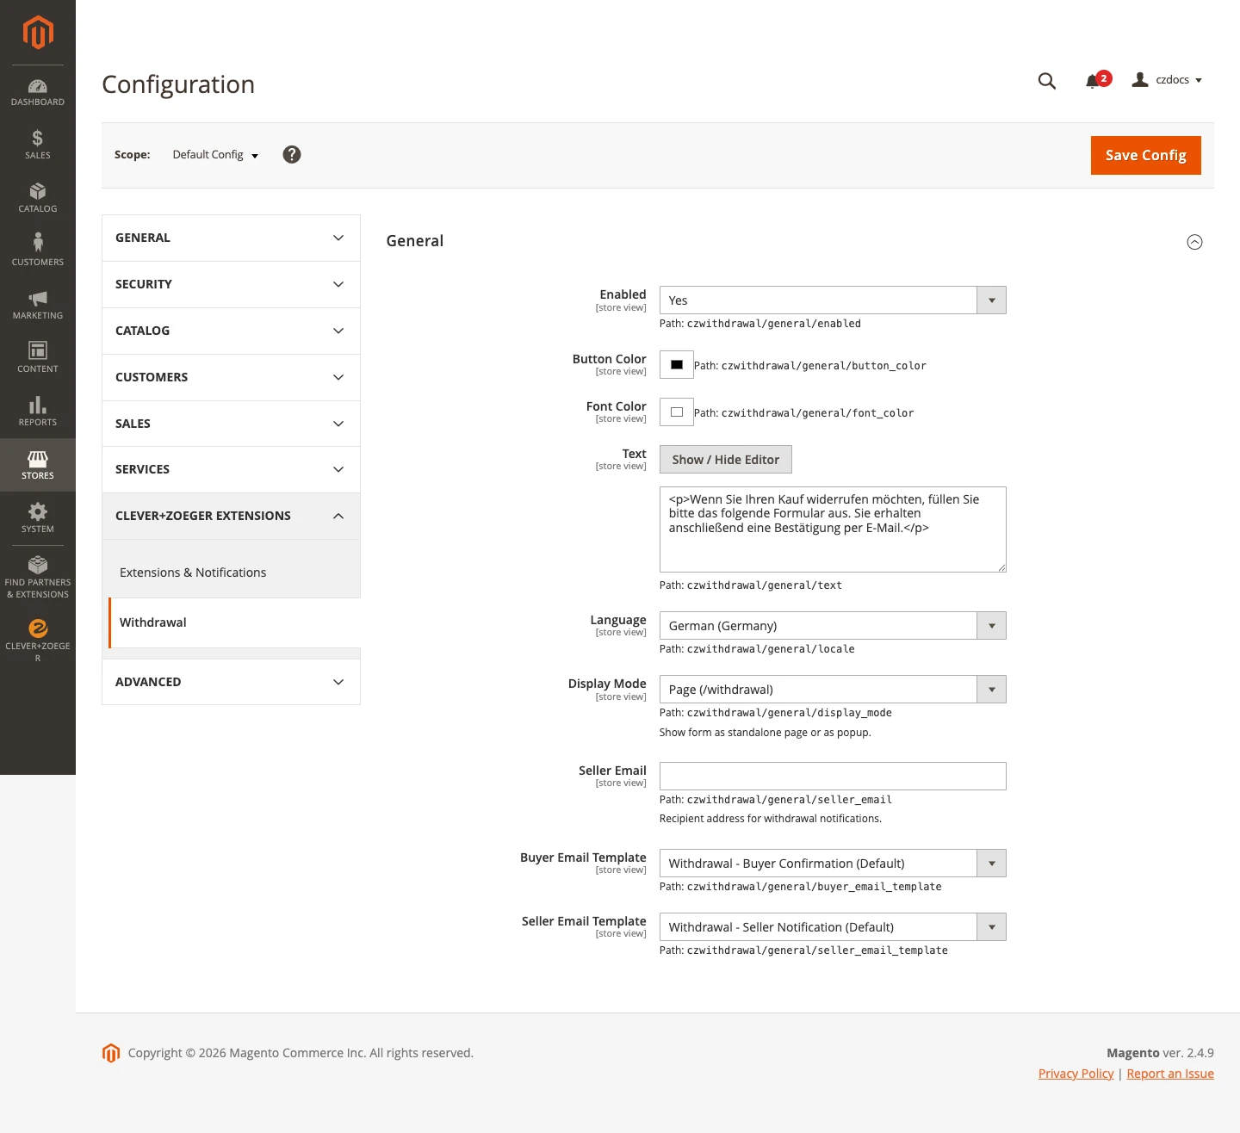Open the Display Mode dropdown
The width and height of the screenshot is (1240, 1133).
[x=833, y=690]
